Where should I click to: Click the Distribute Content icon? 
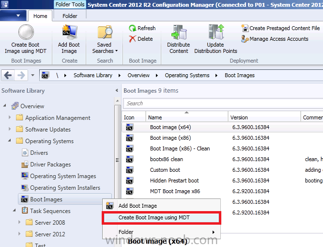point(179,32)
